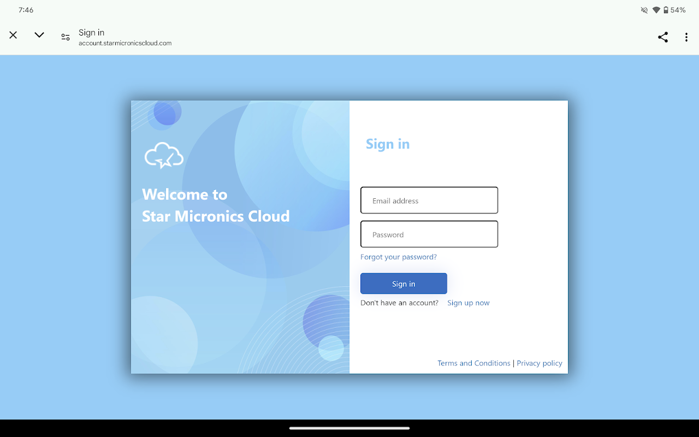
Task: Collapse the custom tab with the down chevron
Action: [39, 35]
